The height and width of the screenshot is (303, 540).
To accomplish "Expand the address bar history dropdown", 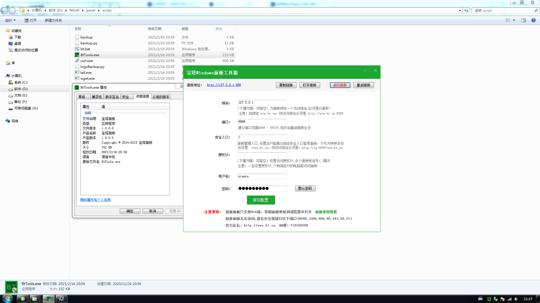I will [x=460, y=11].
